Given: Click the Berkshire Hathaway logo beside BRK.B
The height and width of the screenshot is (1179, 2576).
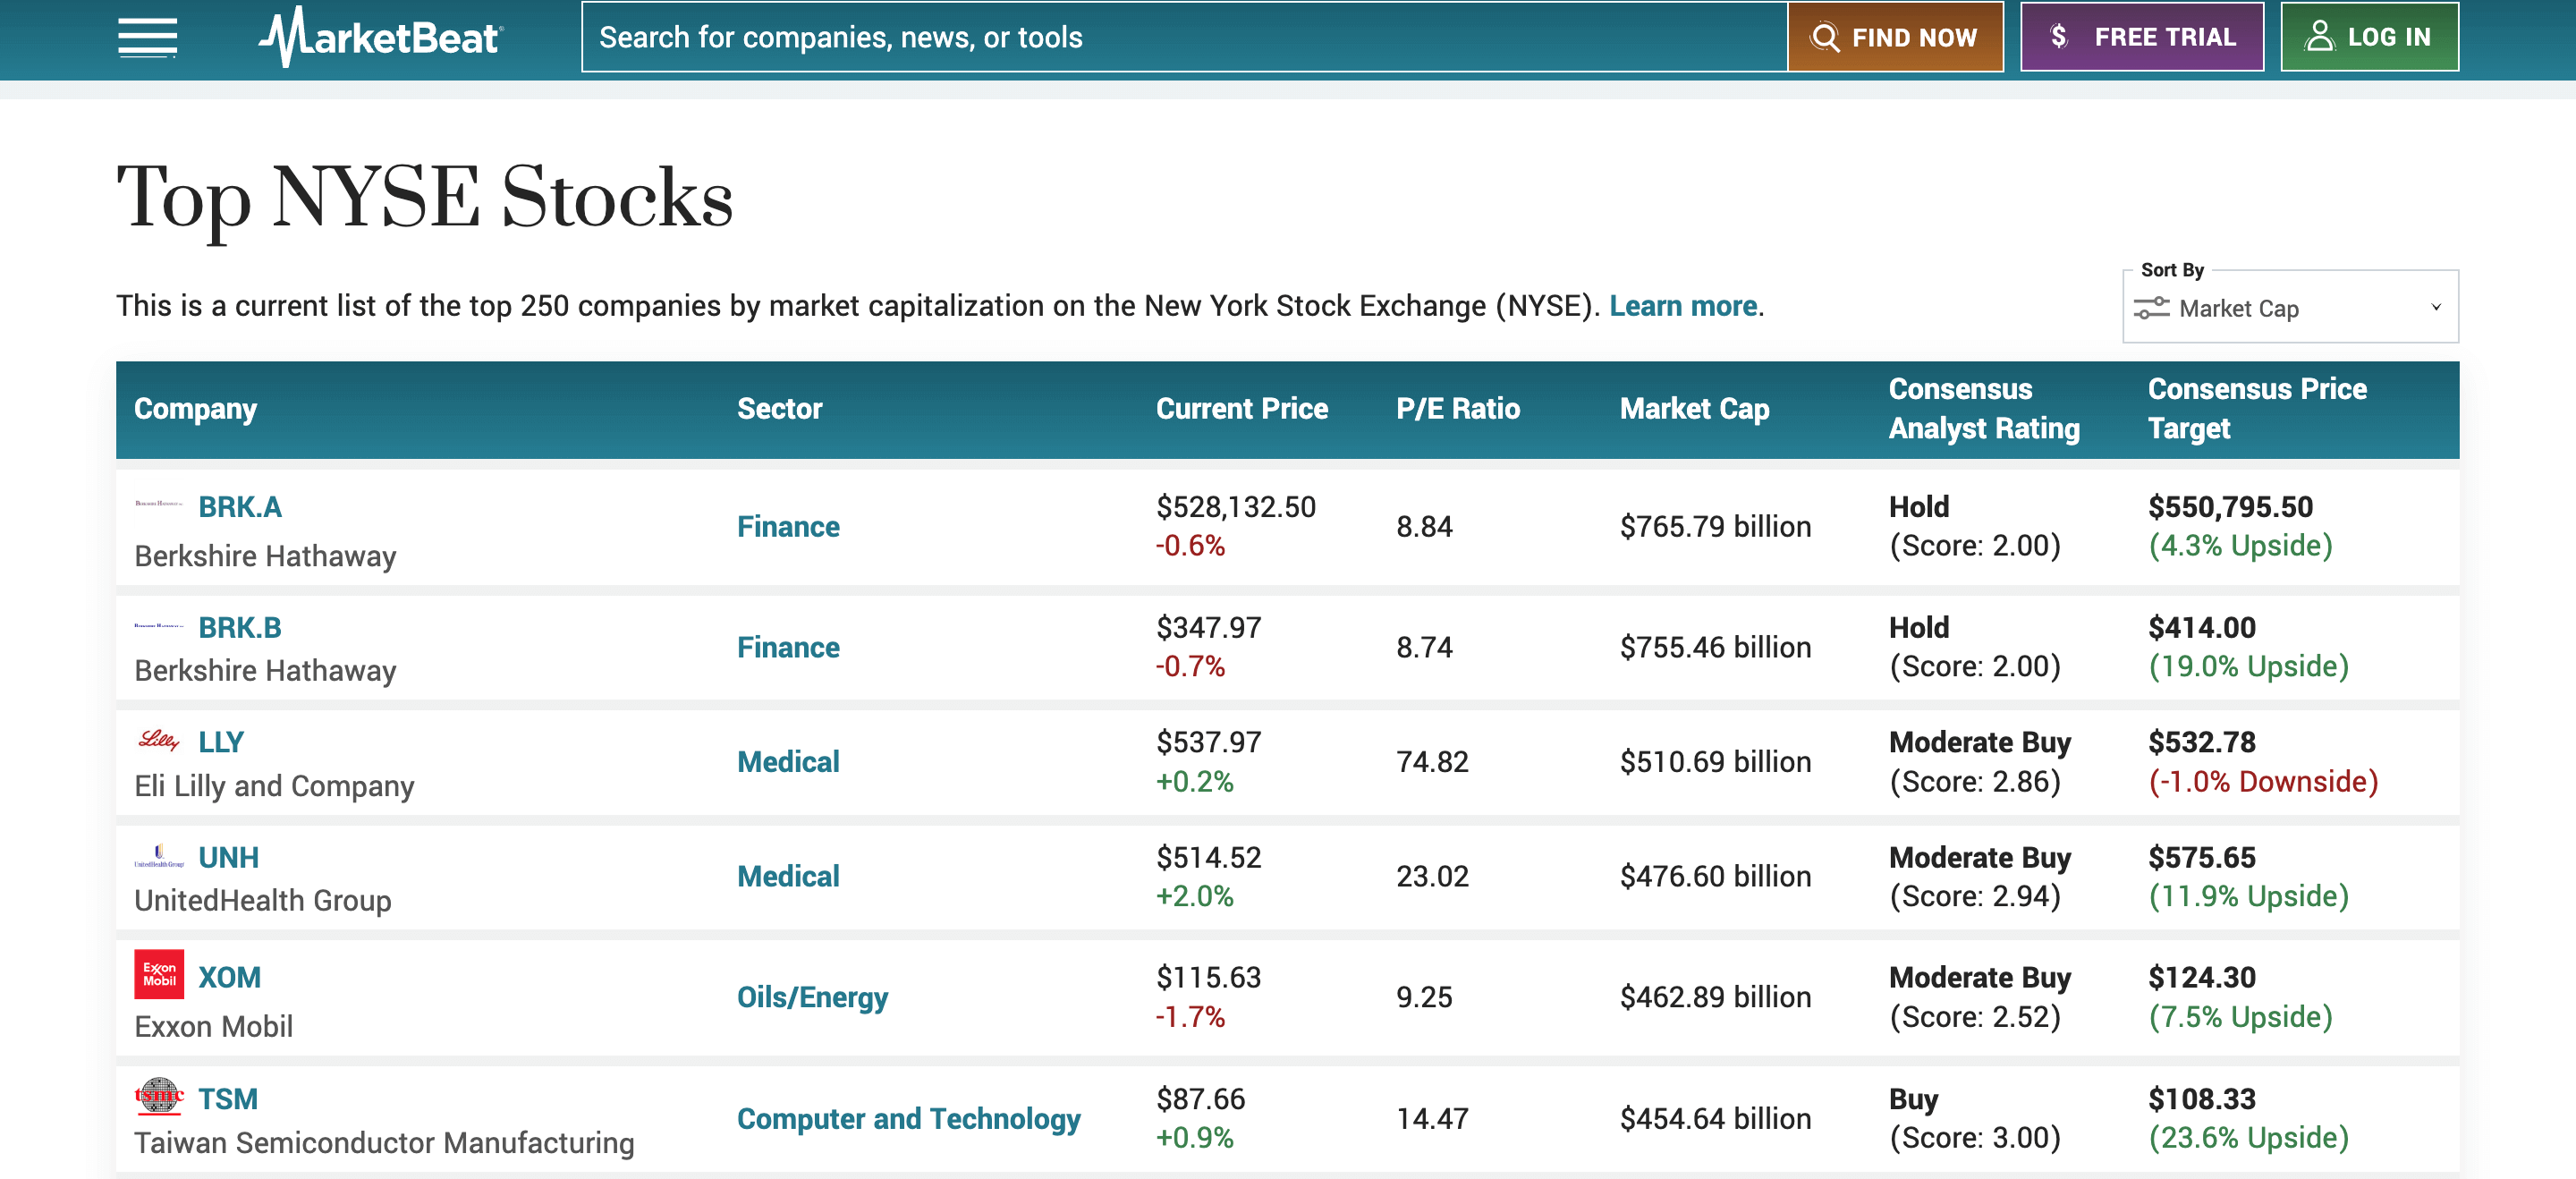Looking at the screenshot, I should [x=159, y=625].
